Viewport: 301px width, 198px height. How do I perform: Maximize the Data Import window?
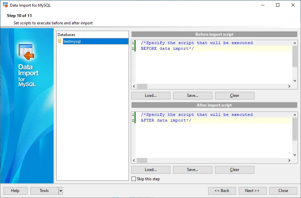tap(278, 5)
